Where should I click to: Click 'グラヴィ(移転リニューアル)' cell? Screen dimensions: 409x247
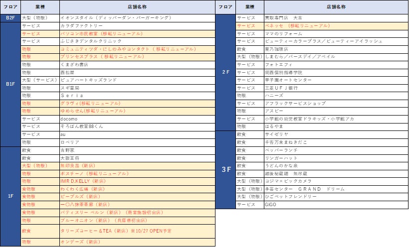(x=138, y=104)
